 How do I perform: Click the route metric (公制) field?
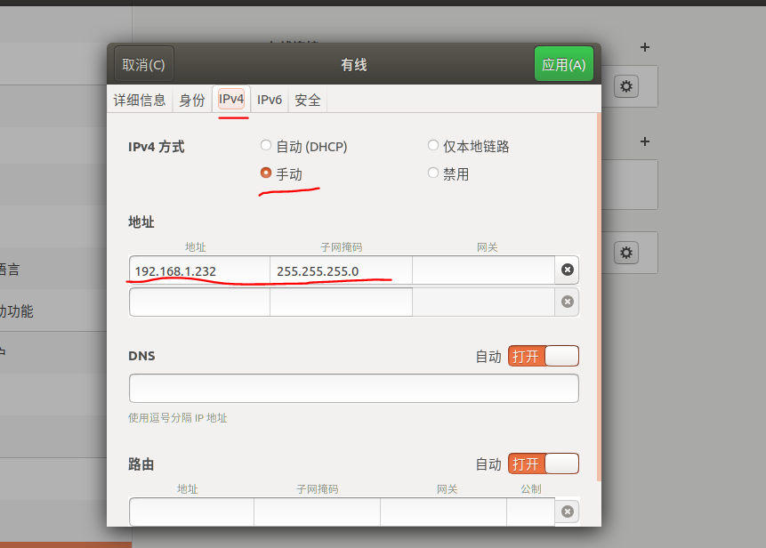(531, 512)
